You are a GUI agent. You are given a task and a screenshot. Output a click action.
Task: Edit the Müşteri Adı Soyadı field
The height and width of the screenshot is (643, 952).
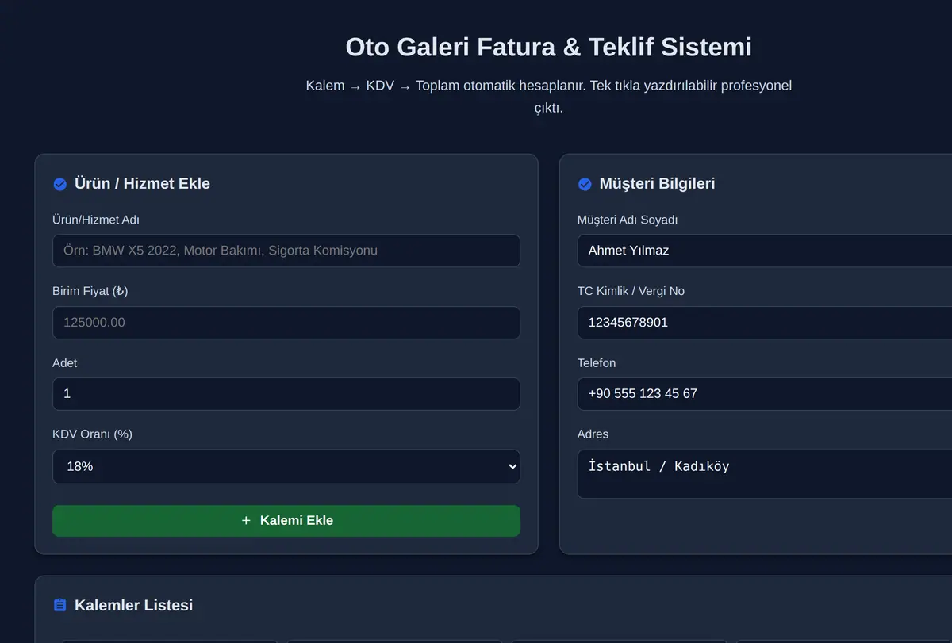coord(765,251)
